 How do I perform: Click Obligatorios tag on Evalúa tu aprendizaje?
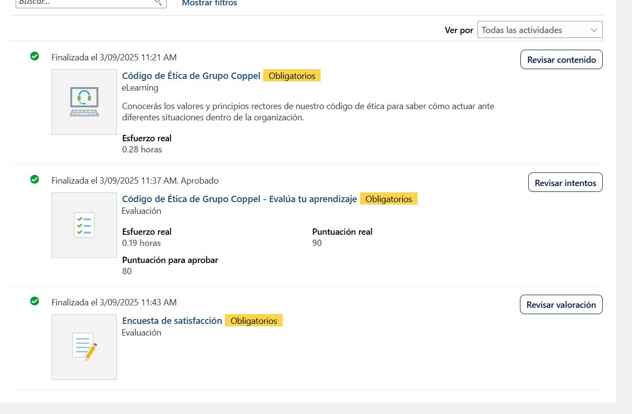[389, 199]
